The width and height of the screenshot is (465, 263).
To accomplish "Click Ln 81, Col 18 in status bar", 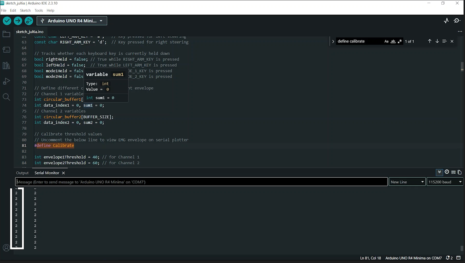I will pyautogui.click(x=370, y=258).
